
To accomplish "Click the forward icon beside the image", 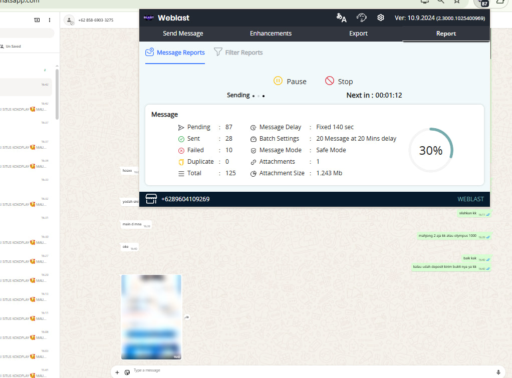I will tap(187, 317).
